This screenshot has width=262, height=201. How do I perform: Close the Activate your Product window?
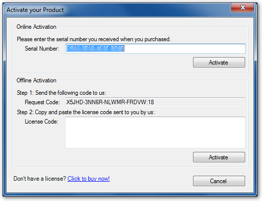pyautogui.click(x=243, y=7)
